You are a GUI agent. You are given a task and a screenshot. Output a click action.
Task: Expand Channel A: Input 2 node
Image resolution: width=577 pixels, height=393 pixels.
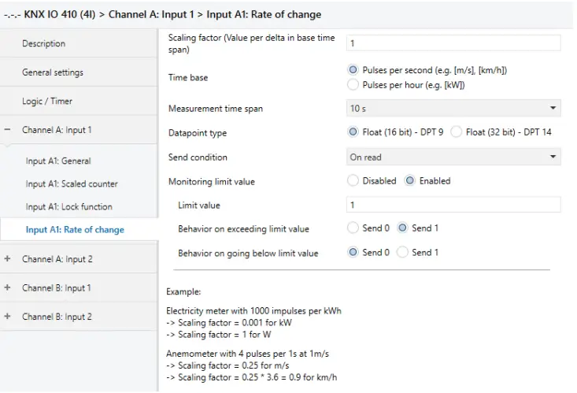[x=8, y=259]
